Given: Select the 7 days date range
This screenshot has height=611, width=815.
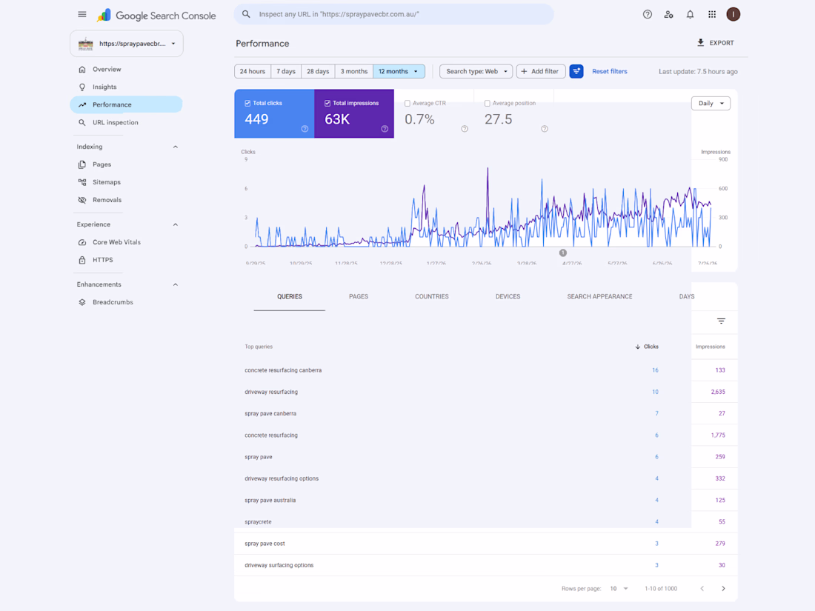Looking at the screenshot, I should tap(286, 71).
